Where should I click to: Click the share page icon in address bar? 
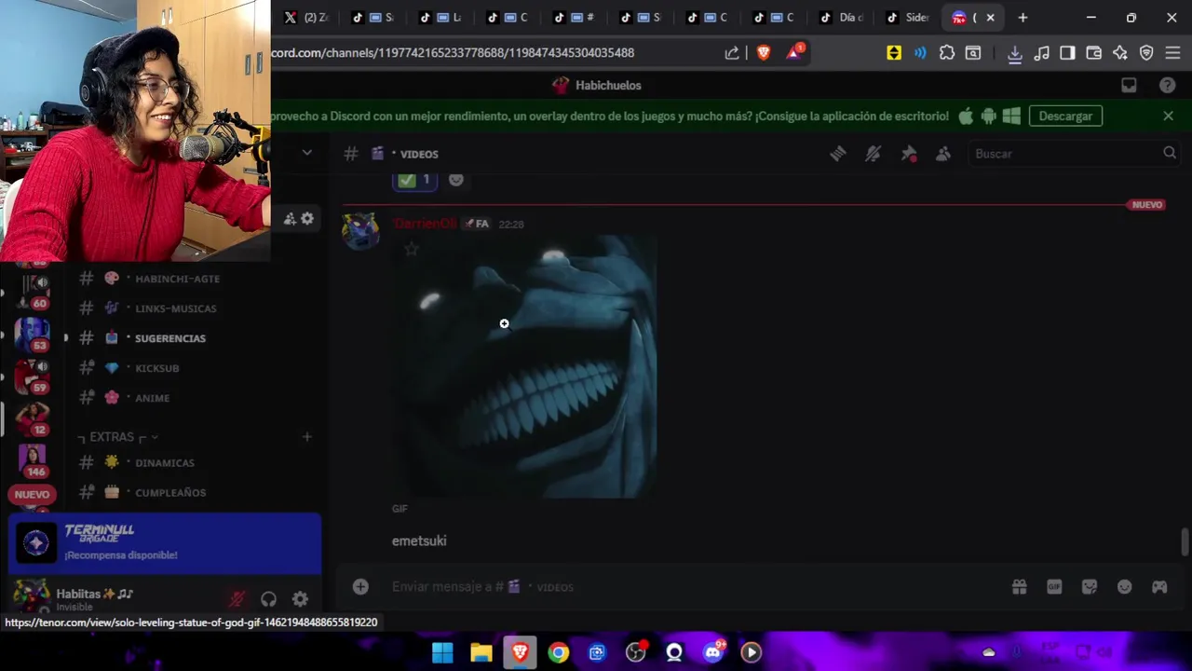[x=732, y=53]
